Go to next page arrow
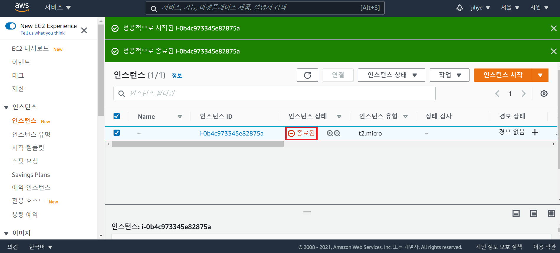The image size is (560, 253). click(523, 94)
